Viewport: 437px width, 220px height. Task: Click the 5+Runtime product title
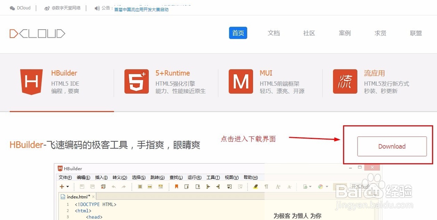[x=173, y=73]
